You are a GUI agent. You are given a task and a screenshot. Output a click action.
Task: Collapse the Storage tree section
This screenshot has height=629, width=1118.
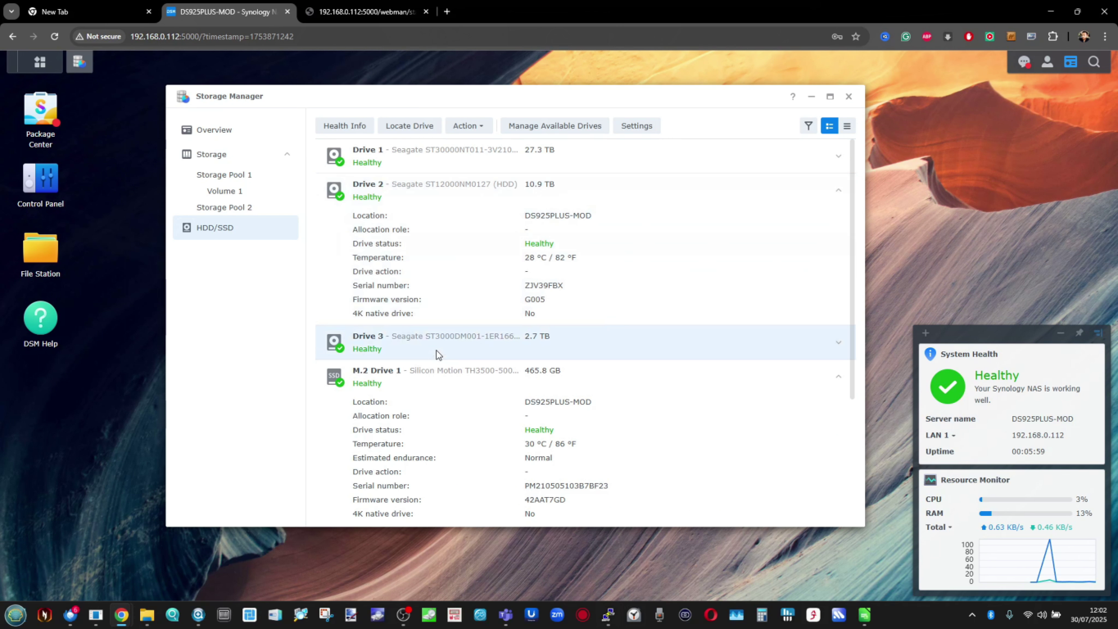tap(287, 154)
